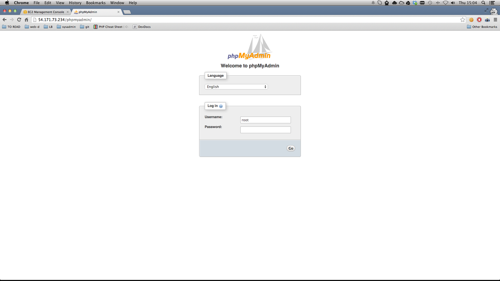Screen dimensions: 500x281
Task: Open the Help menu
Action: pos(133,3)
